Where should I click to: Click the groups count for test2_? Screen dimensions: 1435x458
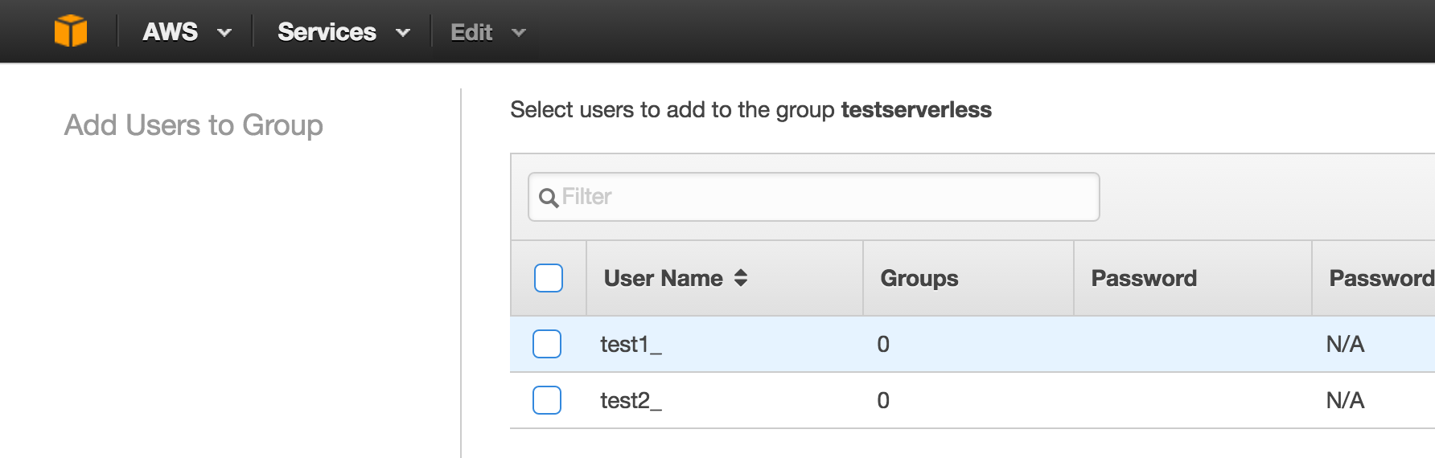[x=883, y=400]
